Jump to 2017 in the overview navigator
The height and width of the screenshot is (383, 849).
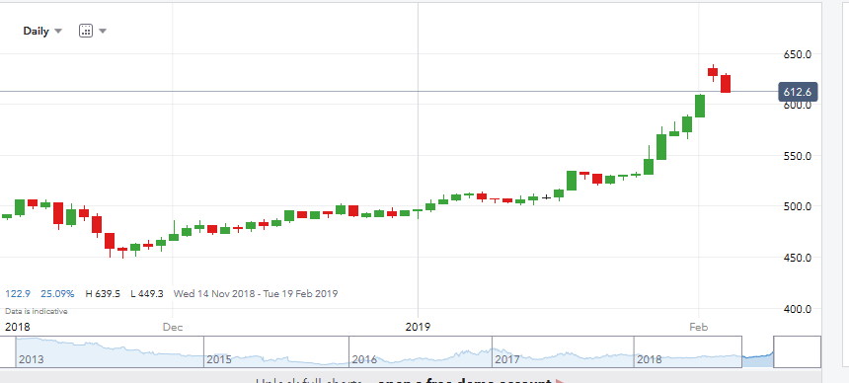pyautogui.click(x=507, y=359)
